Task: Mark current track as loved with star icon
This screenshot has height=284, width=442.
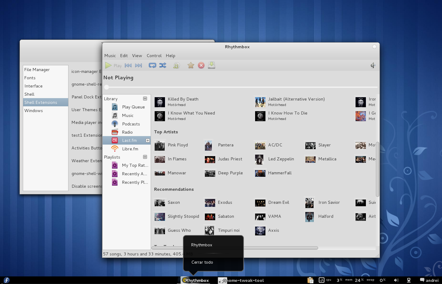Action: (x=191, y=65)
